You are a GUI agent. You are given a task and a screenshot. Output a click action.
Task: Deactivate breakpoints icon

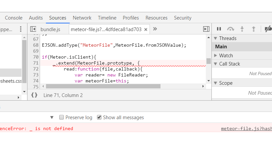(268, 29)
